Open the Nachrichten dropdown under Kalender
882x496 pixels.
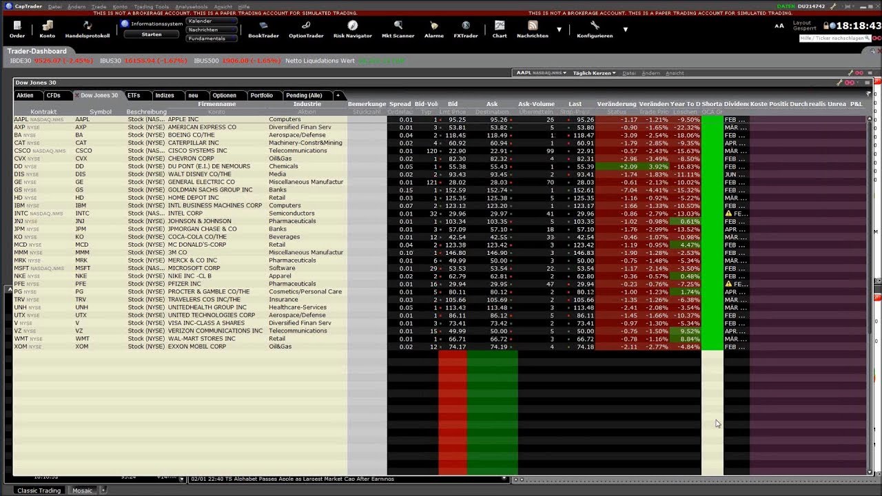212,30
